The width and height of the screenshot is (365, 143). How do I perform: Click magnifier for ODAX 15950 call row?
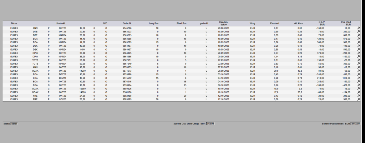pos(358,88)
